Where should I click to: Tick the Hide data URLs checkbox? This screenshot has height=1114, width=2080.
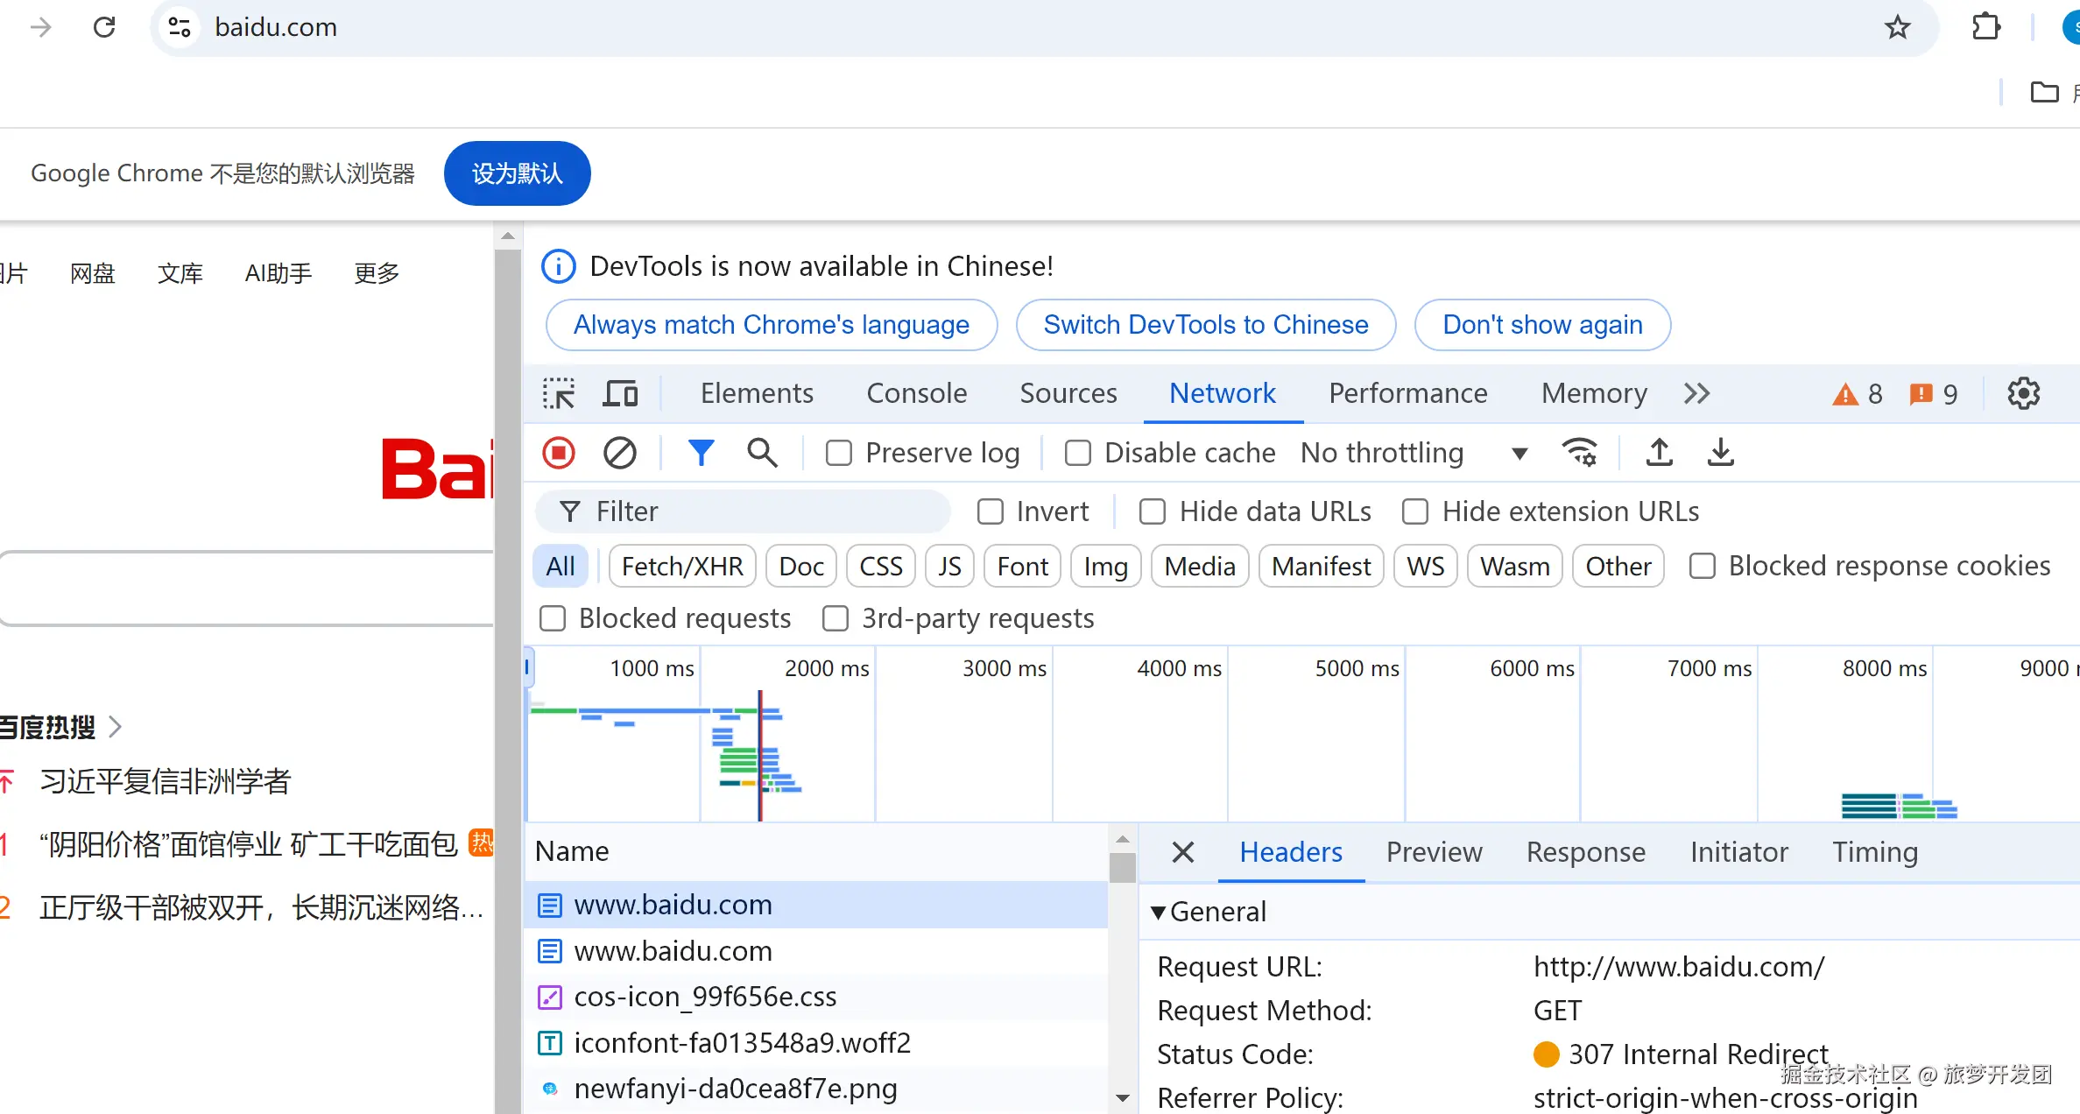1153,511
